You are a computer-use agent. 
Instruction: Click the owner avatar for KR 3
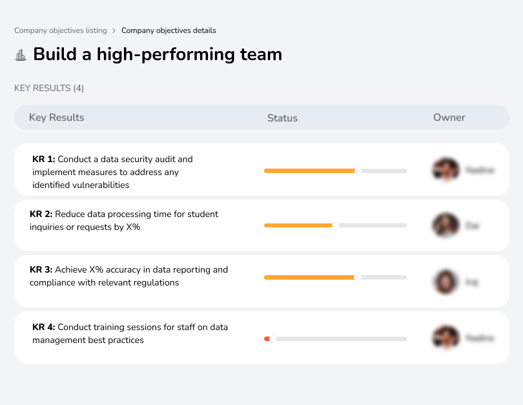[x=445, y=281]
